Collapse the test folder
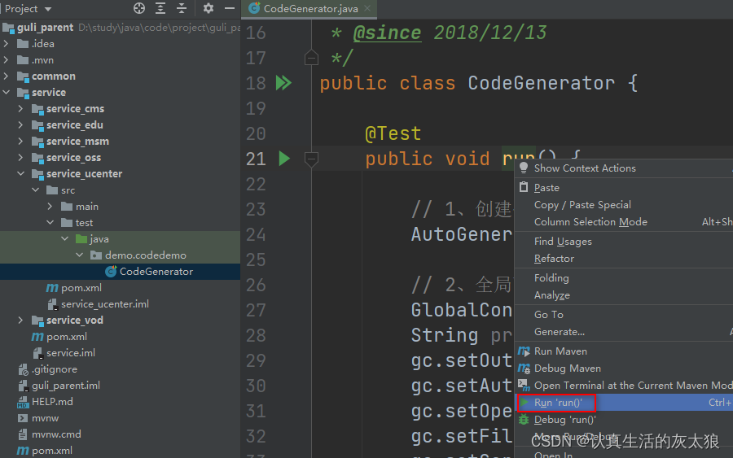This screenshot has height=458, width=733. [50, 222]
